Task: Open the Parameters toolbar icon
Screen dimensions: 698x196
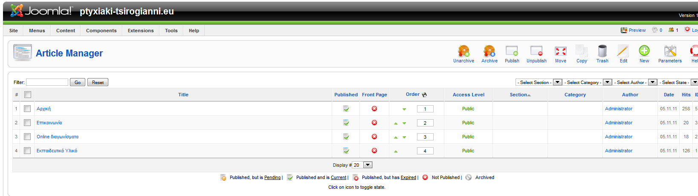Action: (670, 51)
